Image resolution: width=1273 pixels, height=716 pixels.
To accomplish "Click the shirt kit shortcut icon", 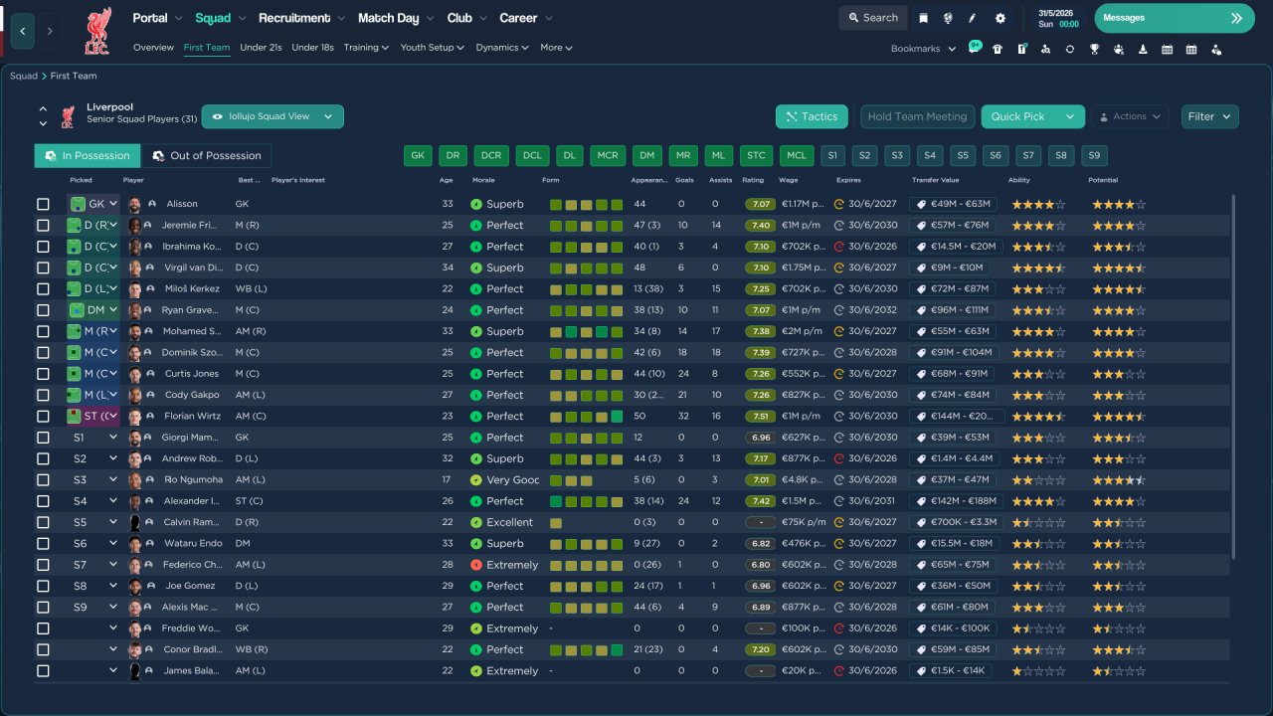I will [x=998, y=49].
